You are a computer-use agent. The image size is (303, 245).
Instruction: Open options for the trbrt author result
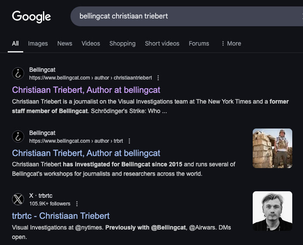(129, 141)
